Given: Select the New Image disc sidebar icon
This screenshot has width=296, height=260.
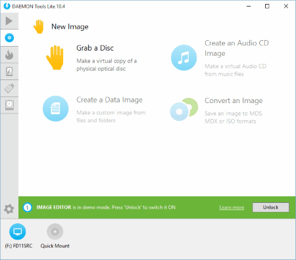Looking at the screenshot, I should [9, 38].
